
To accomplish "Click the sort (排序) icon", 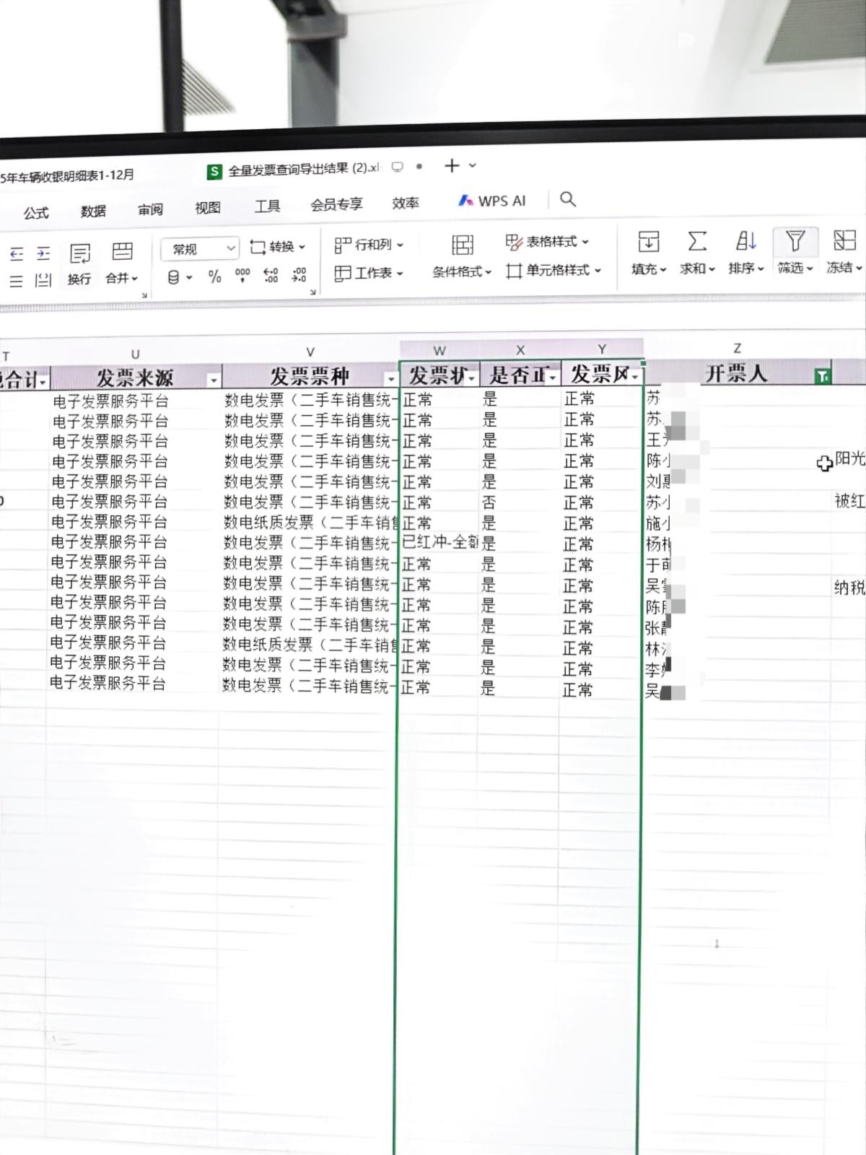I will point(745,241).
